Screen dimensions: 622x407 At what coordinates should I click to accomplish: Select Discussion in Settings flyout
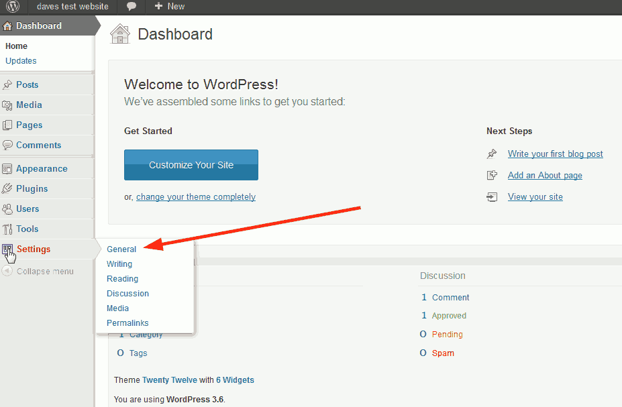tap(127, 293)
